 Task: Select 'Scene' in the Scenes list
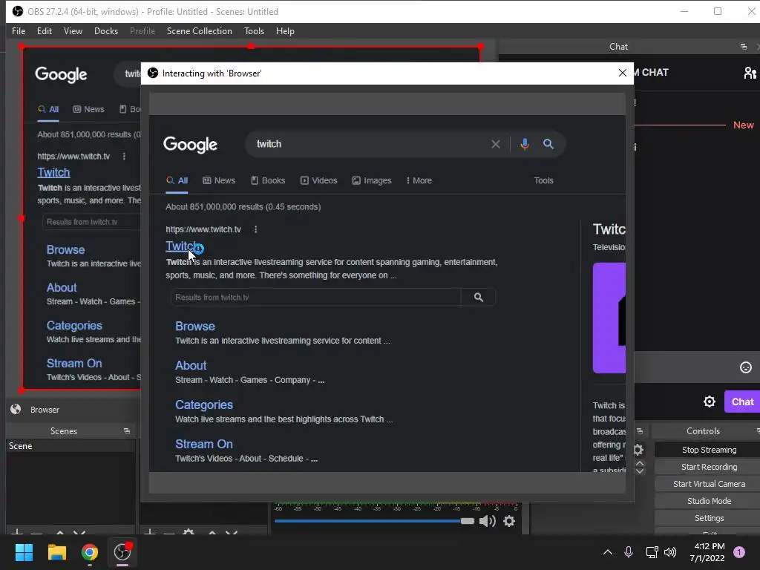pyautogui.click(x=71, y=446)
